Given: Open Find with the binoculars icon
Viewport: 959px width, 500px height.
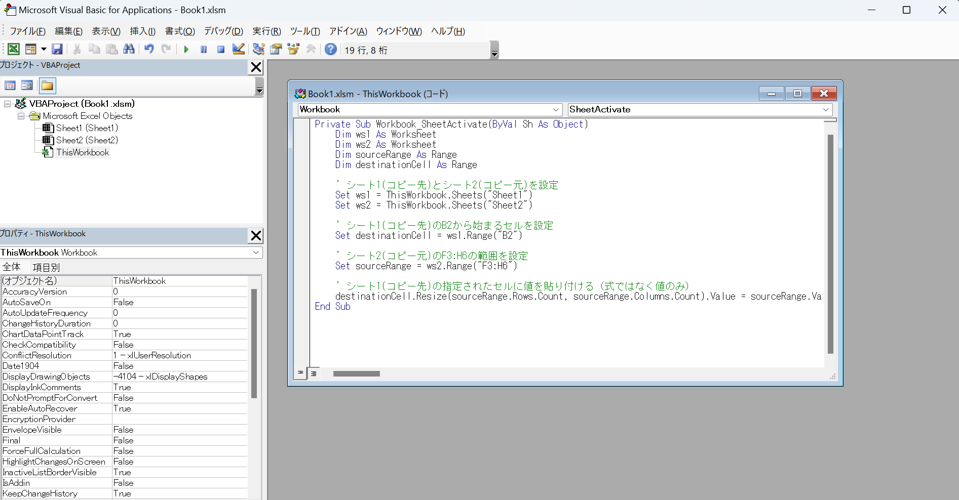Looking at the screenshot, I should pos(129,49).
